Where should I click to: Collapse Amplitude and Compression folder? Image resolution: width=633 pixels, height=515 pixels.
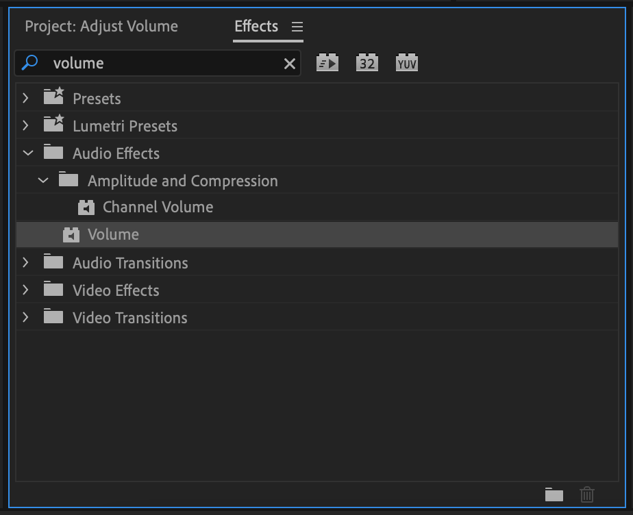point(43,180)
